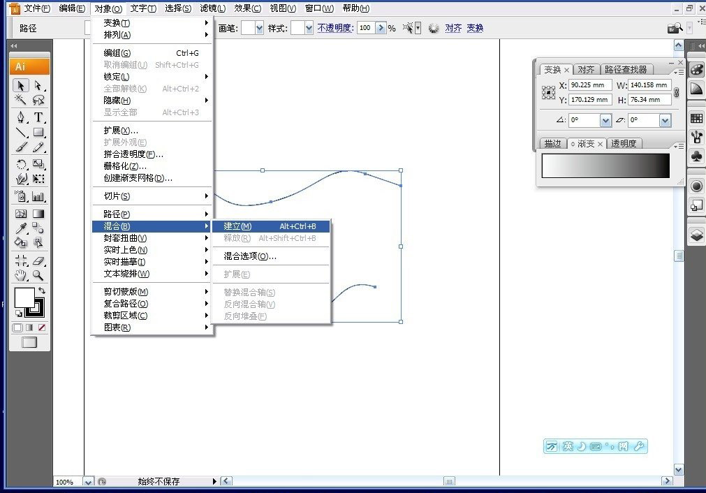Reset to default fill and stroke
706x493 pixels.
(x=18, y=314)
